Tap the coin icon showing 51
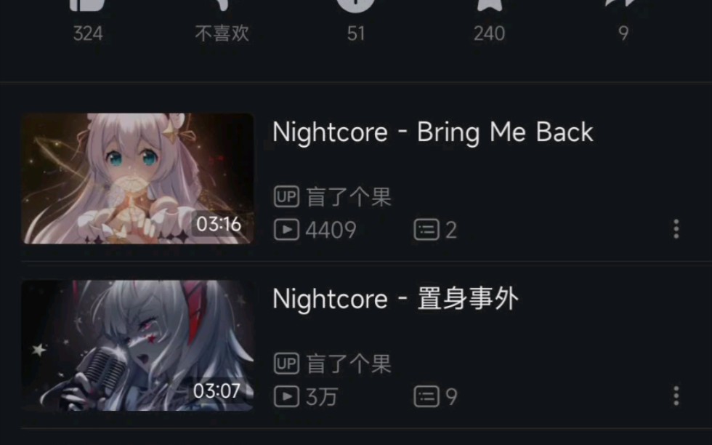The height and width of the screenshot is (445, 712). (x=355, y=6)
